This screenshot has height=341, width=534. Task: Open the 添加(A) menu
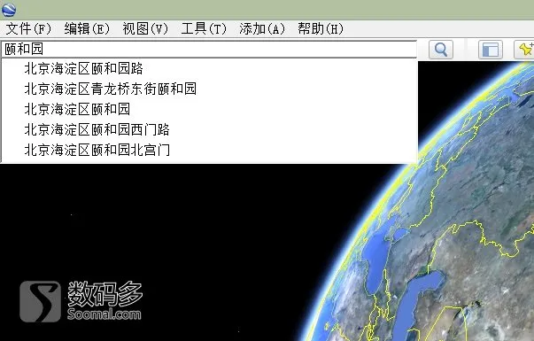click(262, 28)
